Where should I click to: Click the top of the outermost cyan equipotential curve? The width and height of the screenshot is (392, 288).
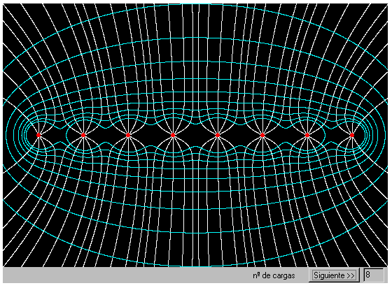pos(195,4)
